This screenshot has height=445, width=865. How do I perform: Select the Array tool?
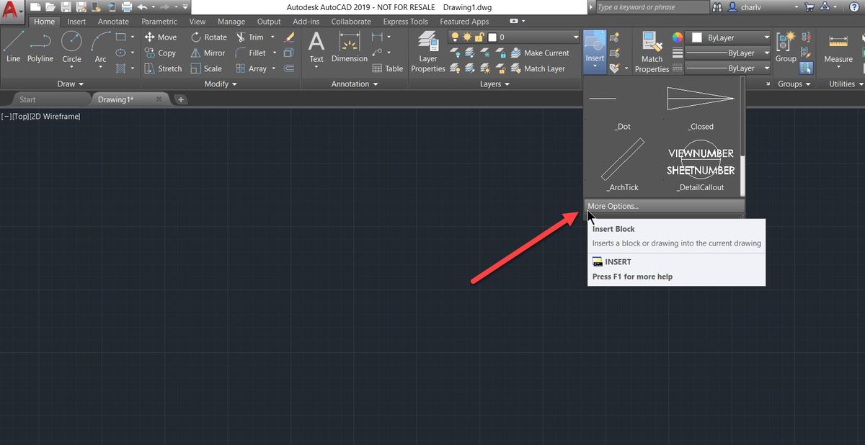pyautogui.click(x=251, y=68)
